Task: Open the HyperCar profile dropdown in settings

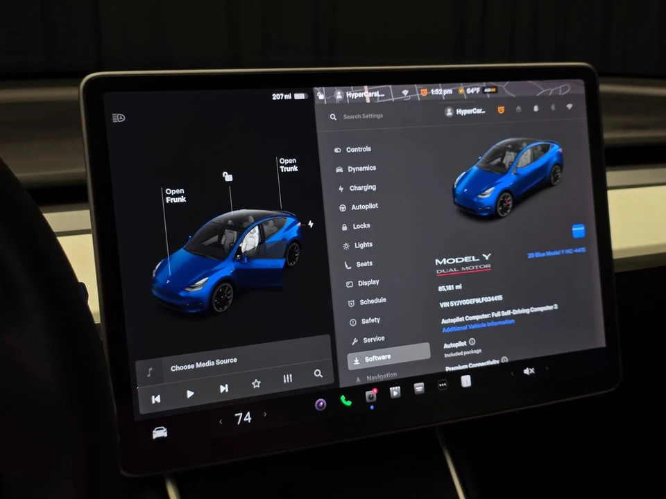Action: [x=465, y=112]
